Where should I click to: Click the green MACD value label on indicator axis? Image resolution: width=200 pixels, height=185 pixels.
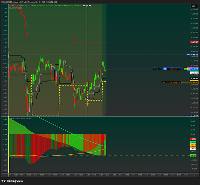(193, 155)
